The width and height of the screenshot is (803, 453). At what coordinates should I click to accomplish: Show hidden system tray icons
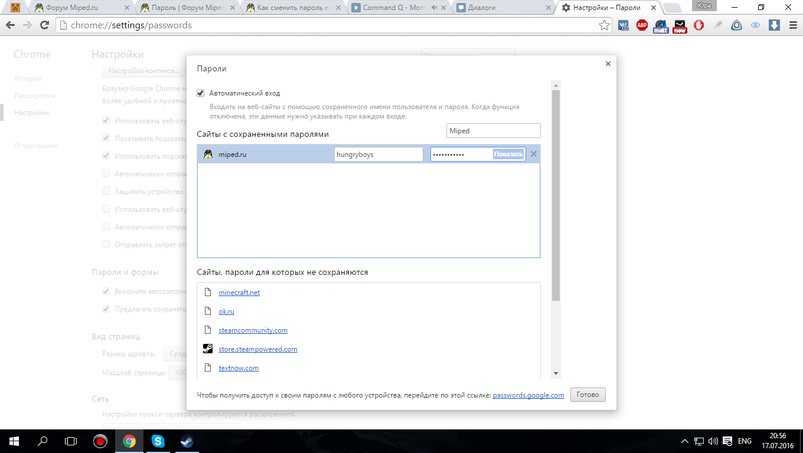[x=685, y=441]
